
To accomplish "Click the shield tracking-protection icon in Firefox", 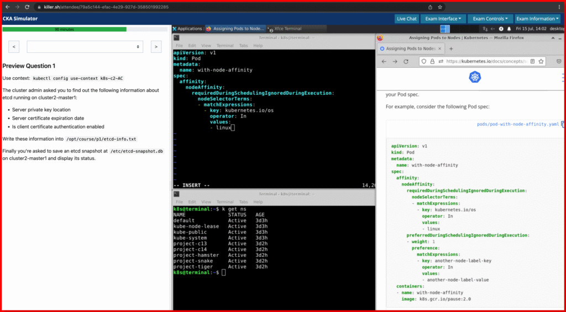I will (424, 62).
